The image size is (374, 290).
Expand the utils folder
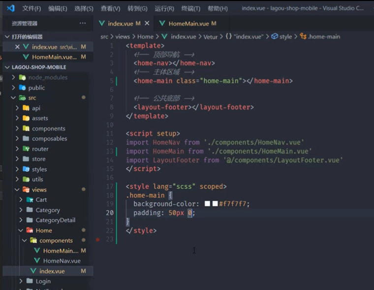pyautogui.click(x=17, y=179)
